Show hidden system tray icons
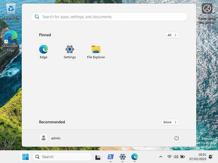This screenshot has height=163, width=218. click(161, 157)
